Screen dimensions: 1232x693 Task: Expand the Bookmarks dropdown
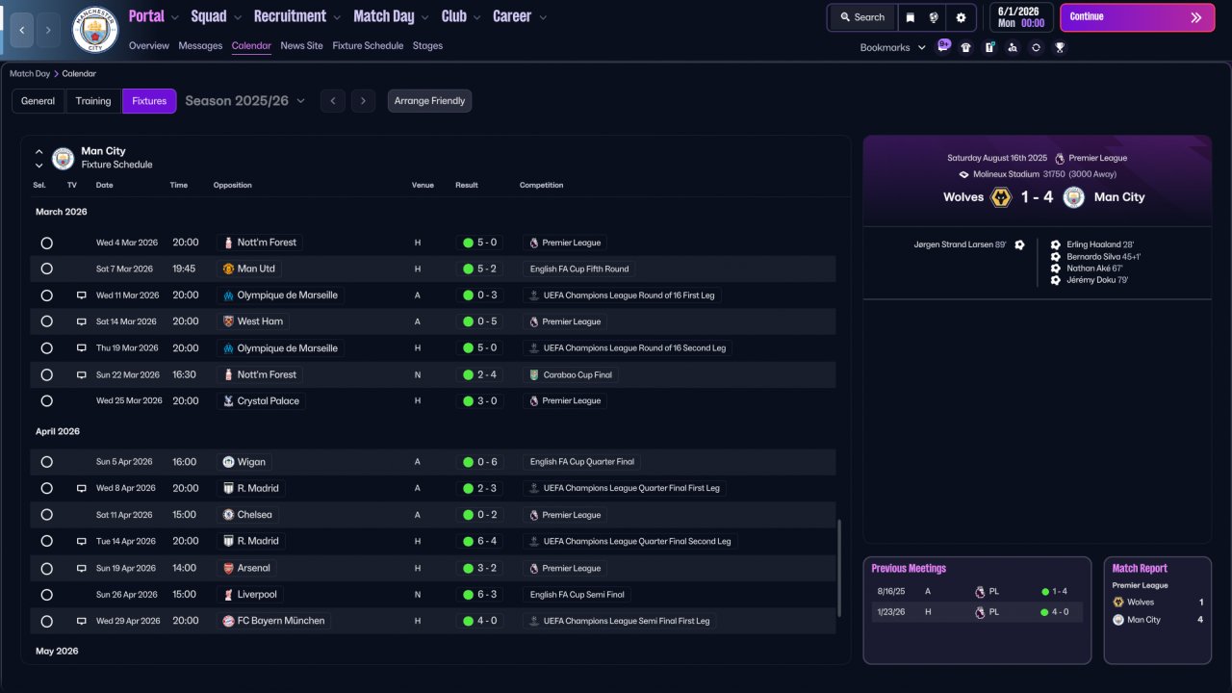(x=893, y=47)
